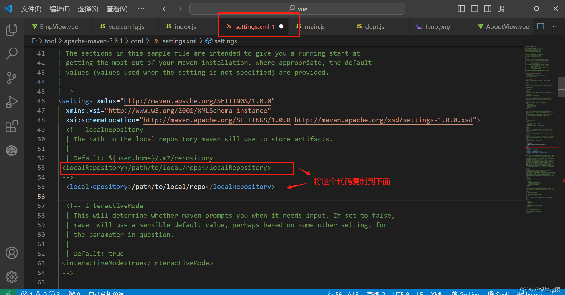Open the Source Control view
The height and width of the screenshot is (295, 565).
pyautogui.click(x=11, y=78)
